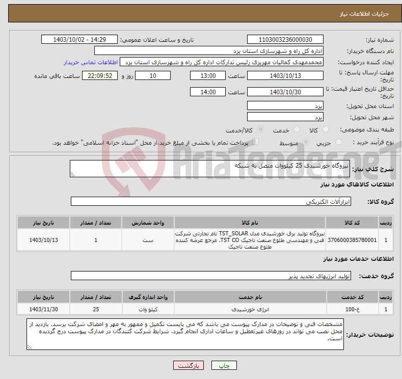Click the response deadline time 13:00 field
402x379 pixels.
click(208, 75)
